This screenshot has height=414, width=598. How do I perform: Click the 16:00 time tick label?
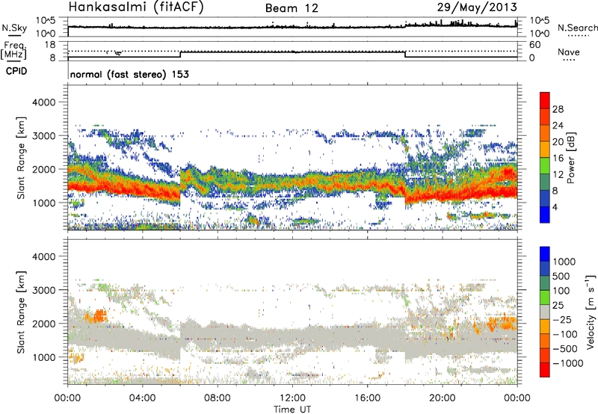tap(367, 398)
